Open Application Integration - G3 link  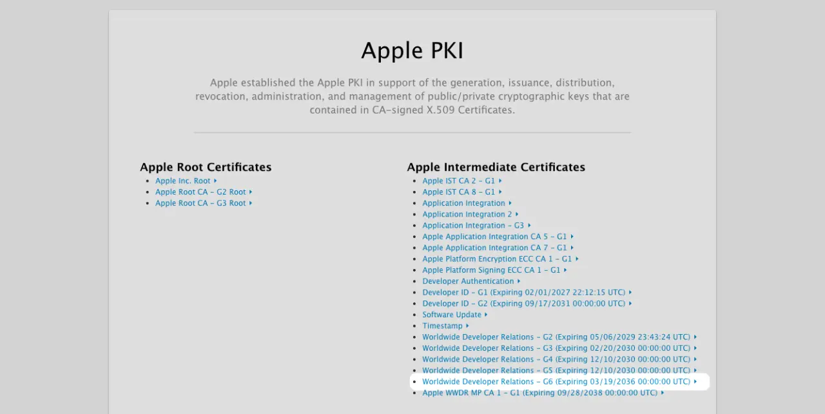point(477,226)
